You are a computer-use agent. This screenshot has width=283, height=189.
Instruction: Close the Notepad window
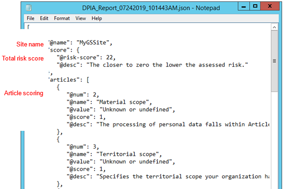(270, 6)
